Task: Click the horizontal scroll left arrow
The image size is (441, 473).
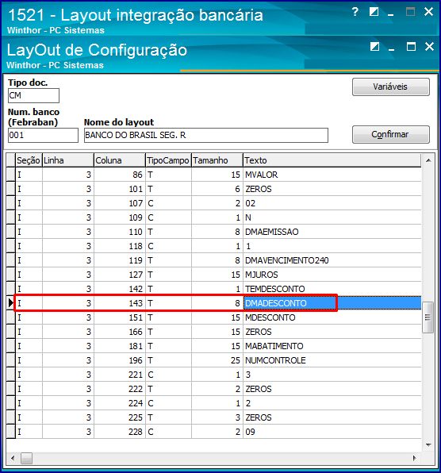Action: tap(13, 458)
